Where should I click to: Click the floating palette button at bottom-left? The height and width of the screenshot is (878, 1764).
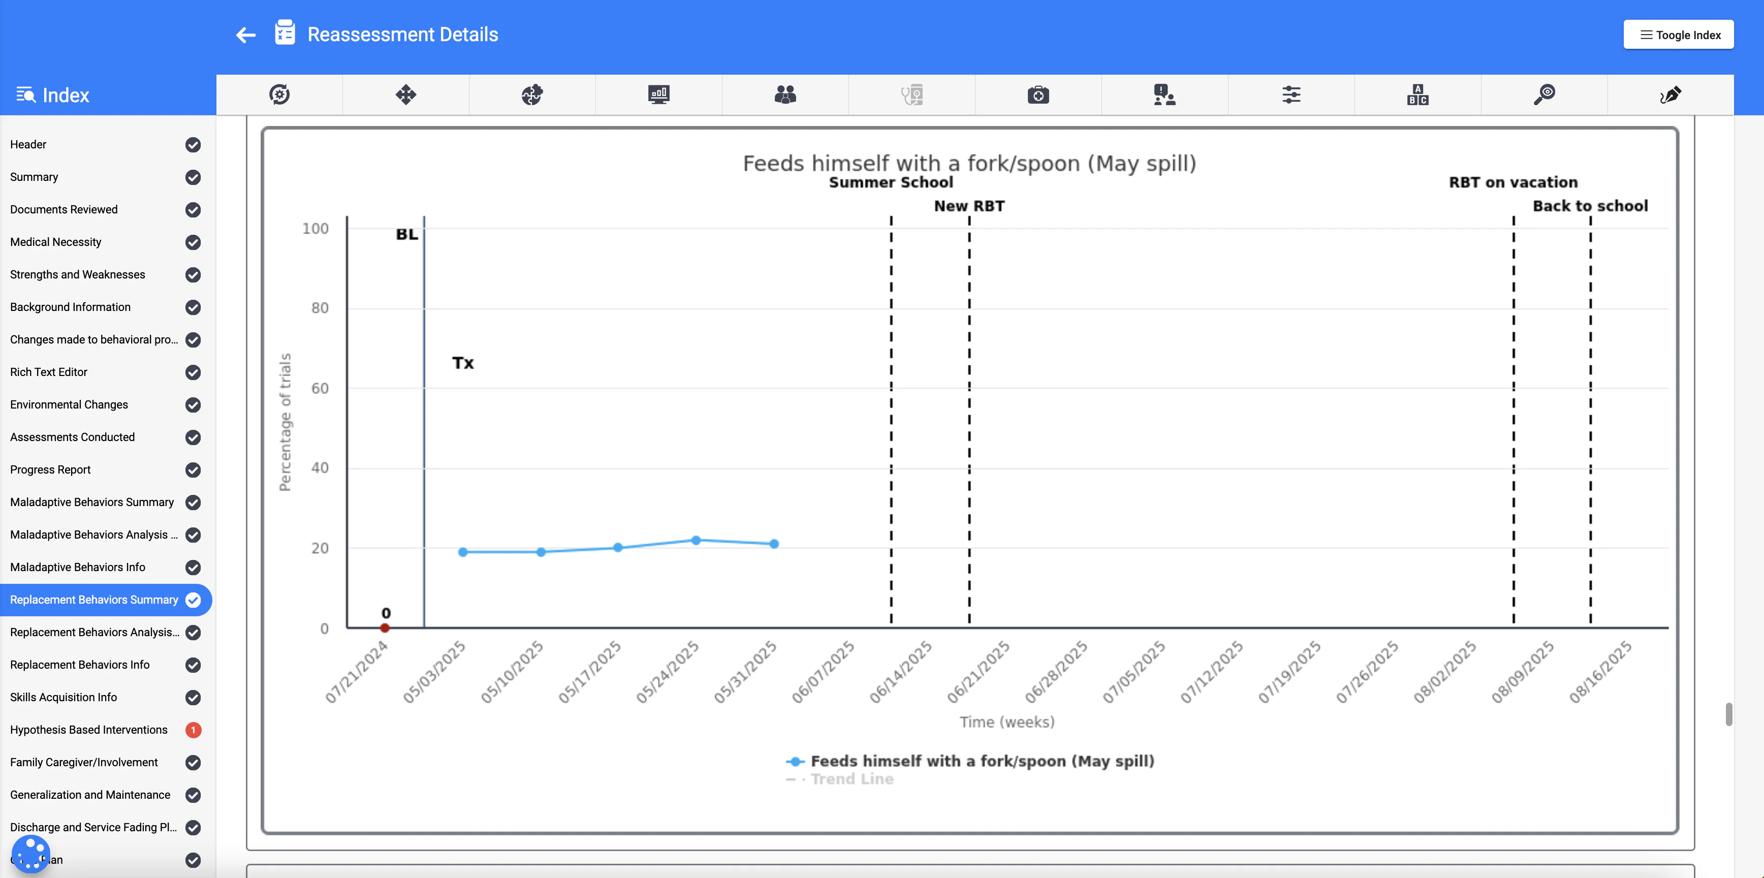pyautogui.click(x=31, y=854)
